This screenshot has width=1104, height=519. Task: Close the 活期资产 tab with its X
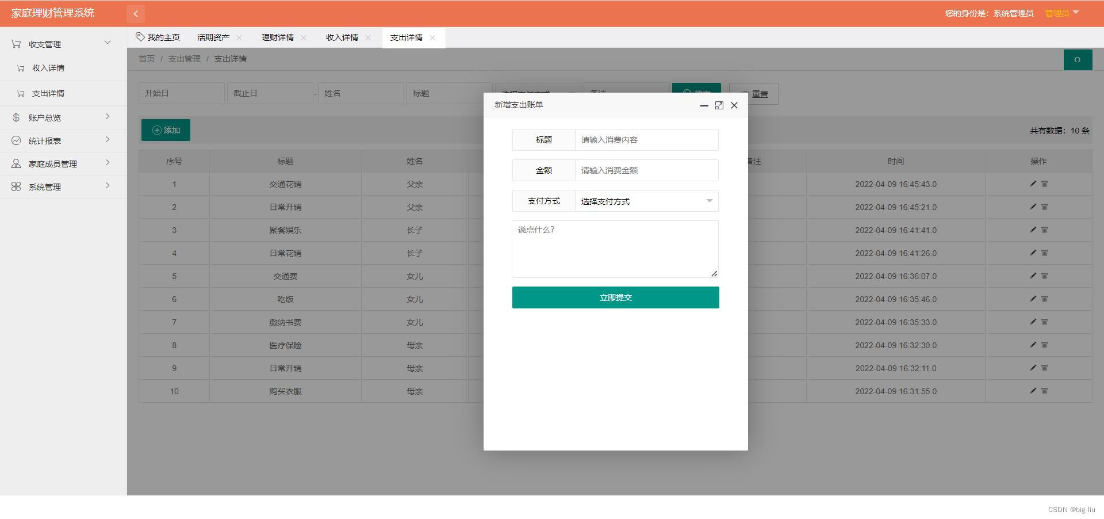click(x=239, y=37)
